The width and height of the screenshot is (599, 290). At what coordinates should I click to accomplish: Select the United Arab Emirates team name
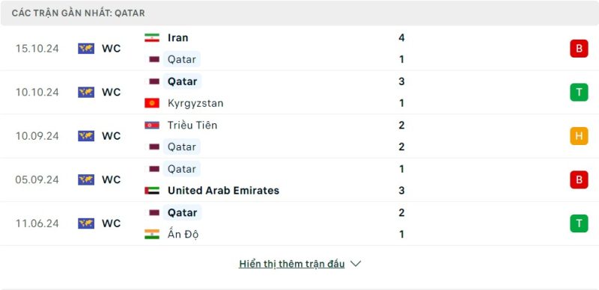pyautogui.click(x=223, y=191)
